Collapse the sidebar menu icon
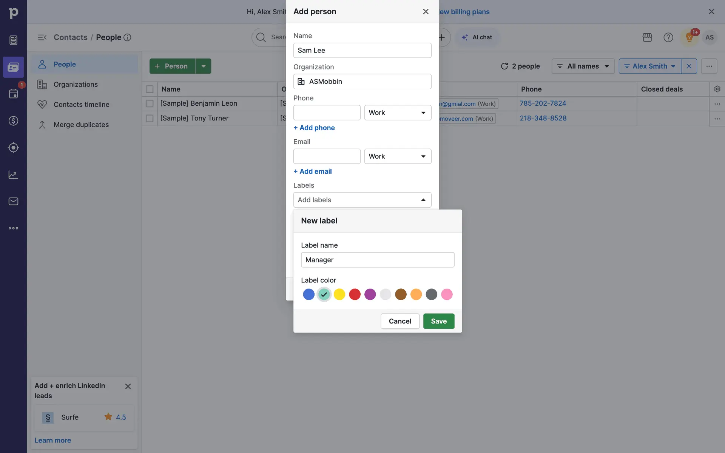 [x=42, y=37]
